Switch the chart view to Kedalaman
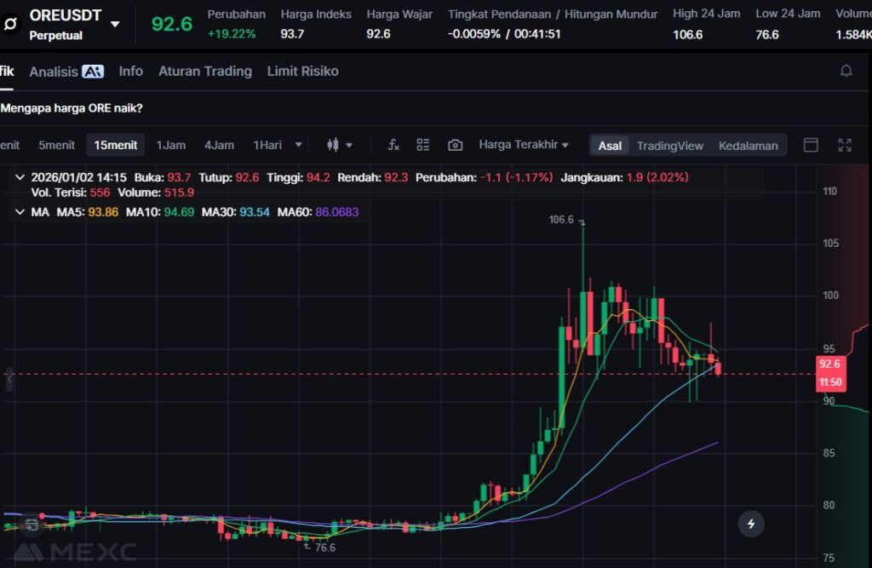This screenshot has width=872, height=568. pos(748,146)
